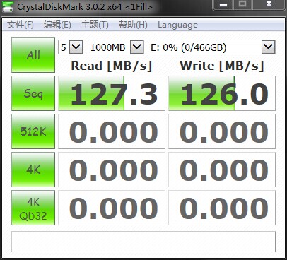The height and width of the screenshot is (260, 287).
Task: Maximize the CrystalDiskMark window
Action: [x=242, y=5]
